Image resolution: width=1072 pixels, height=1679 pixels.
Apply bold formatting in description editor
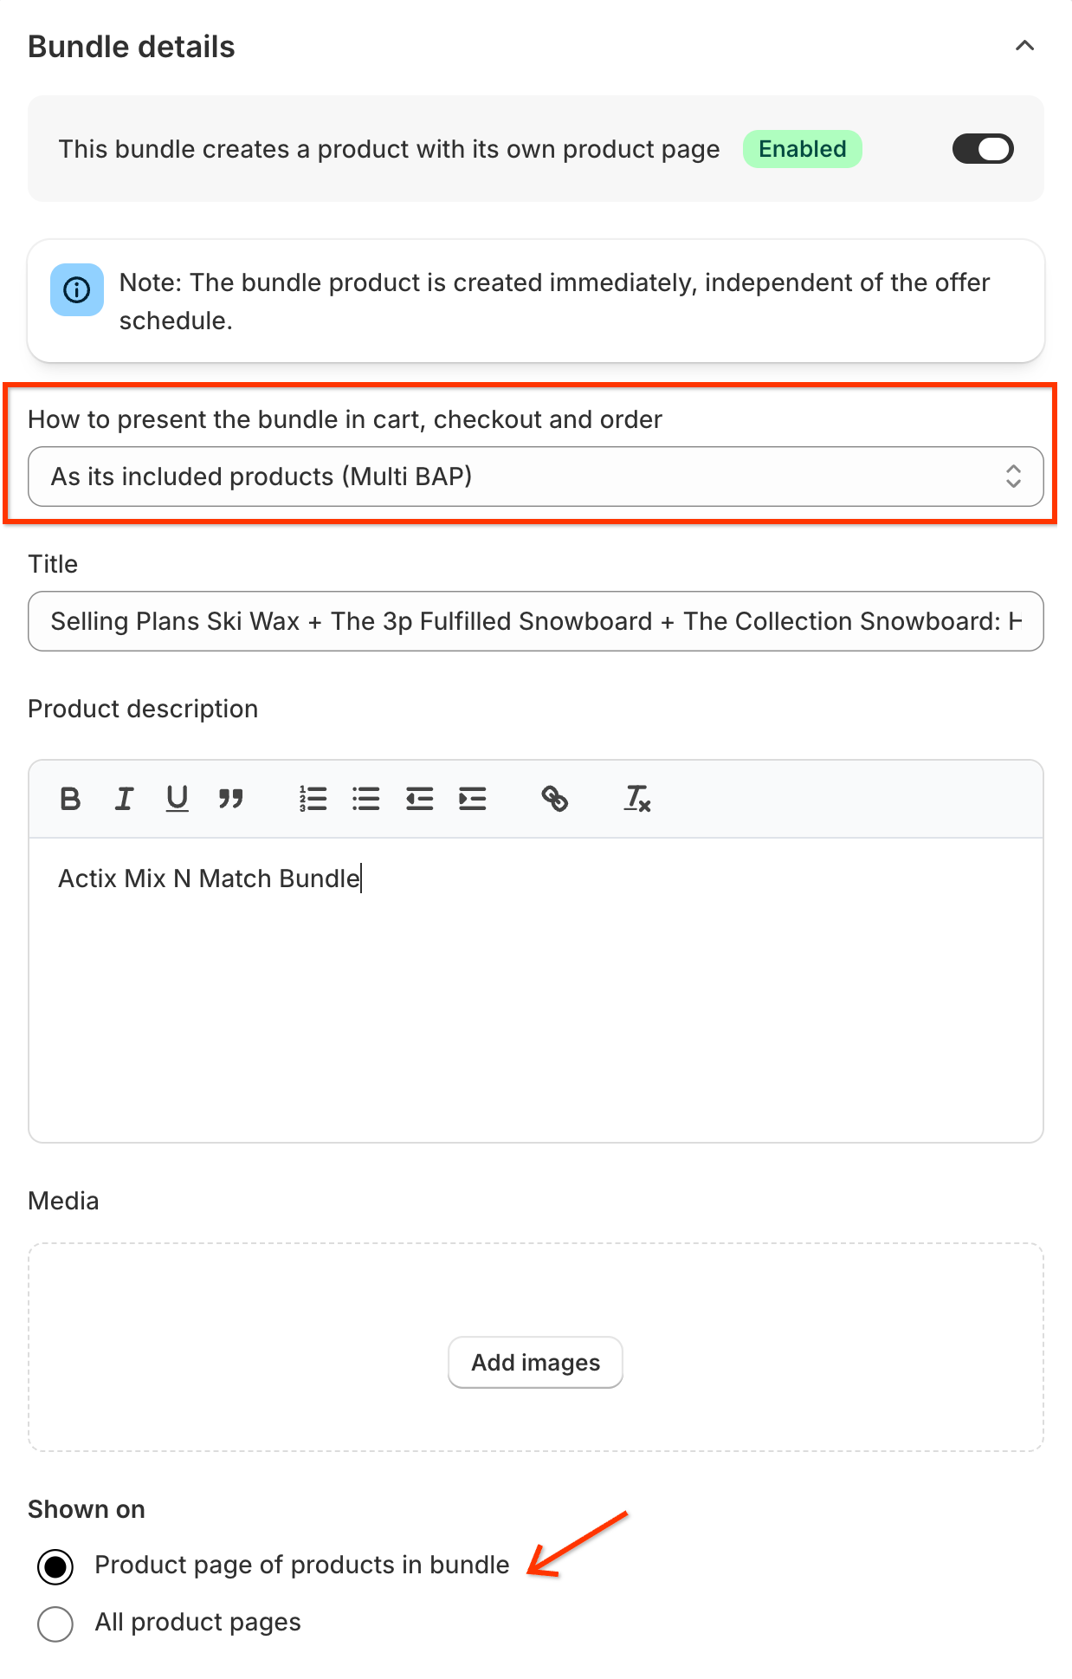tap(70, 798)
